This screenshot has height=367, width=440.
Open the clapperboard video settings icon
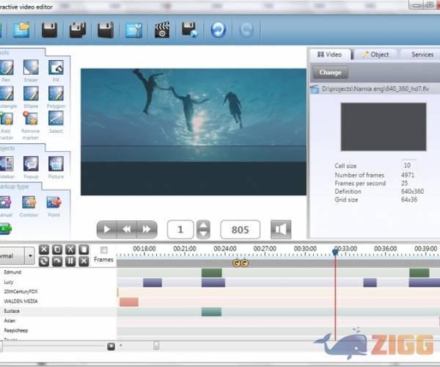pos(161,30)
